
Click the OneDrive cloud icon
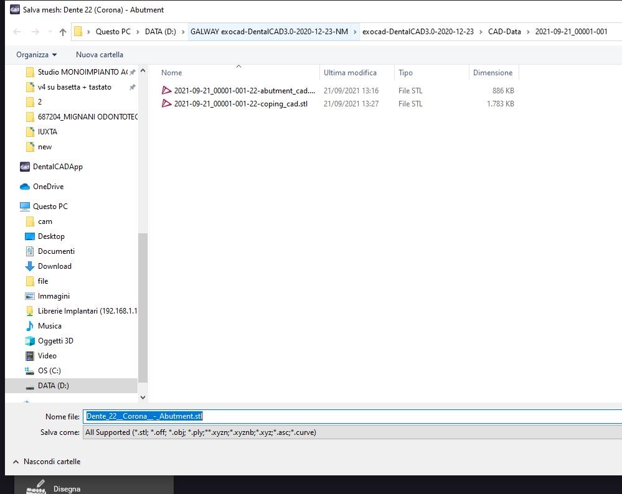click(x=25, y=187)
